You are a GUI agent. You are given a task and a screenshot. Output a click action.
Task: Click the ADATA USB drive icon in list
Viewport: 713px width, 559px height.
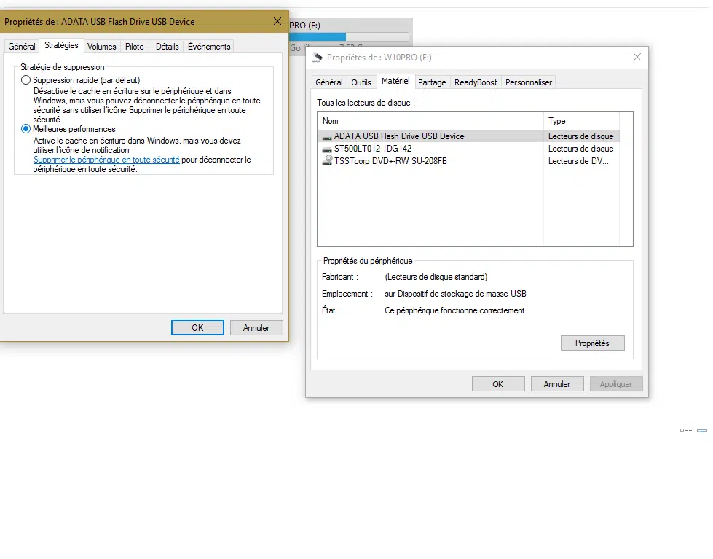click(327, 136)
